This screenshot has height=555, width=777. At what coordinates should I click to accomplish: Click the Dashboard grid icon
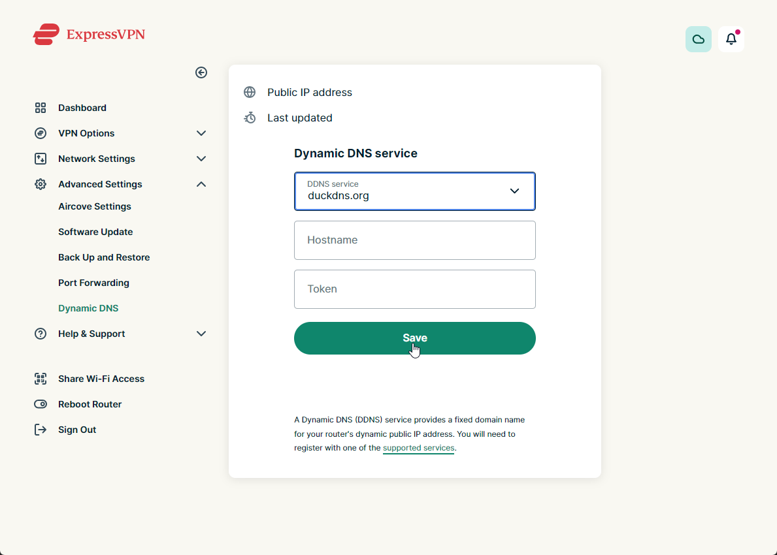(x=41, y=108)
